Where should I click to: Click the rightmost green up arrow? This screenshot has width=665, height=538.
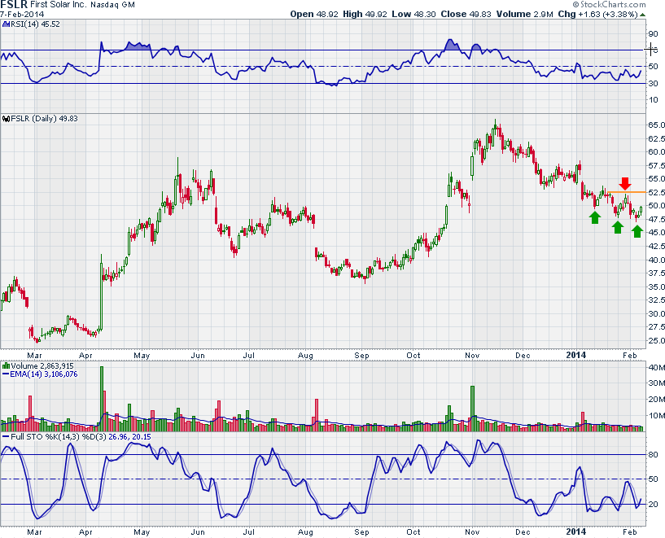pyautogui.click(x=637, y=230)
